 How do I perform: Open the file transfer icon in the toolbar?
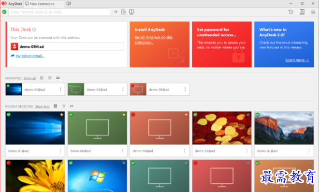tap(123, 12)
